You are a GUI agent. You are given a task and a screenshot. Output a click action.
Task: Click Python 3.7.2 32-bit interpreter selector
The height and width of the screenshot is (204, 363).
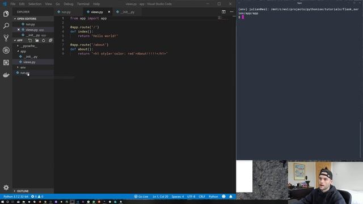[16, 197]
